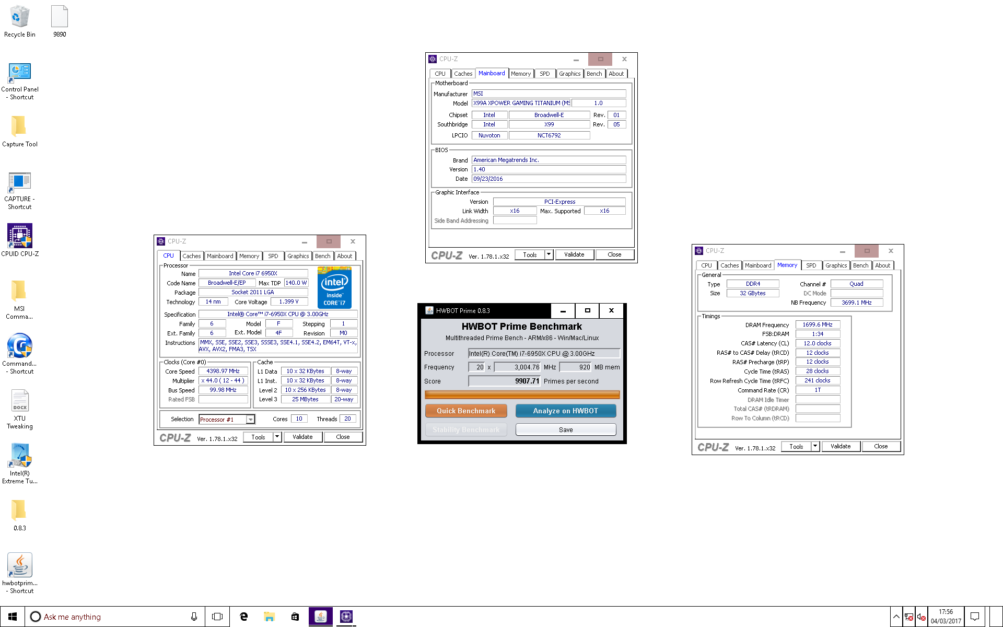This screenshot has height=627, width=1003.
Task: Click the HWBOT Processor name field
Action: 544,353
